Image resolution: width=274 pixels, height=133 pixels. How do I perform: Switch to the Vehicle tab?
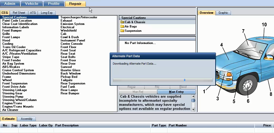pos(31,4)
